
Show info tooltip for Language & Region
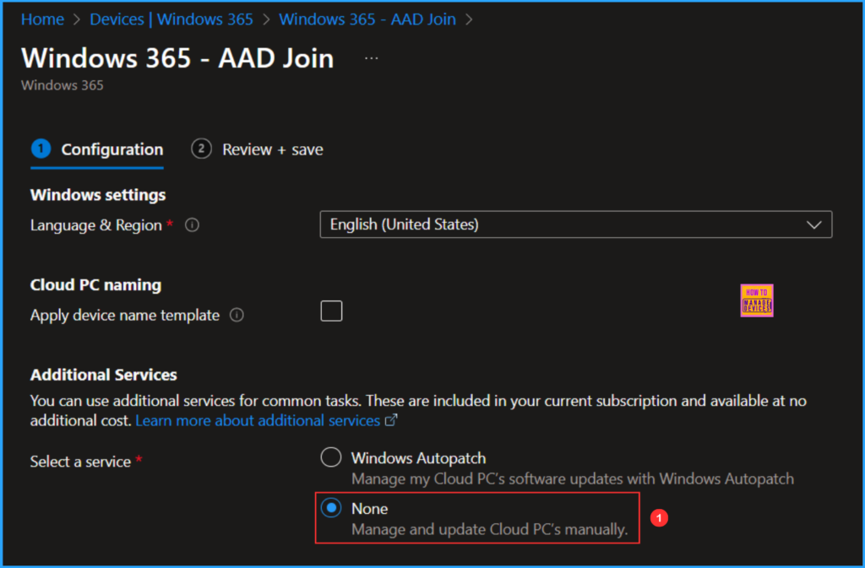[192, 224]
